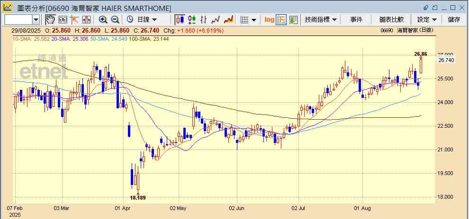Click the binocular range view icon

63,20
